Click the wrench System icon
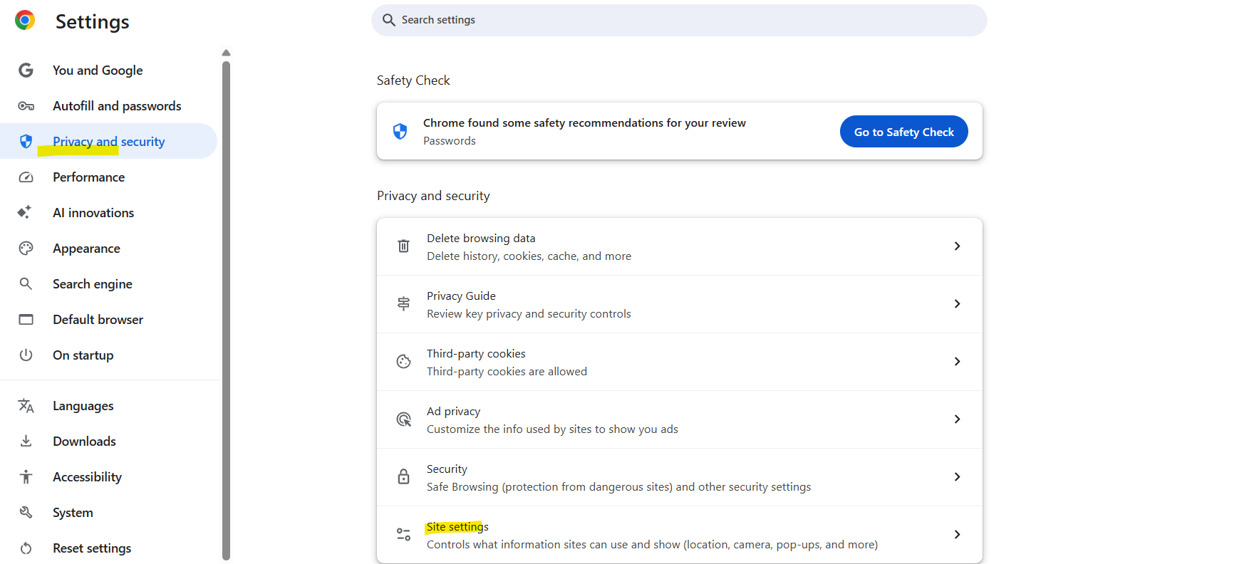 click(26, 512)
